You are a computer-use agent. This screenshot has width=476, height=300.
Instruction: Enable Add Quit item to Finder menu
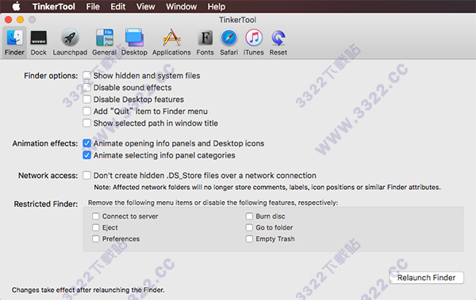click(86, 111)
